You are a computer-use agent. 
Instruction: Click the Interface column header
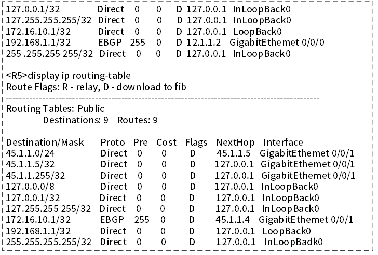point(283,143)
